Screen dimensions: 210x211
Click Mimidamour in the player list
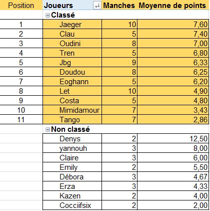[x=72, y=110]
